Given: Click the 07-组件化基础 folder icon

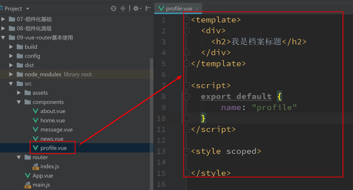Looking at the screenshot, I should coord(12,19).
